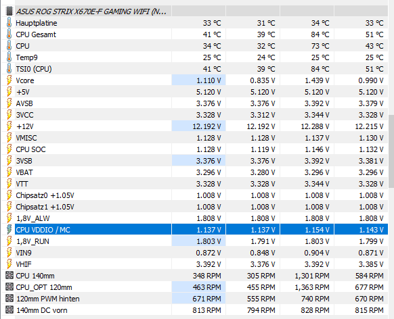Screen dimensions: 394x319
Task: Select the CPU Gesamt sensor label
Action: pyautogui.click(x=36, y=34)
